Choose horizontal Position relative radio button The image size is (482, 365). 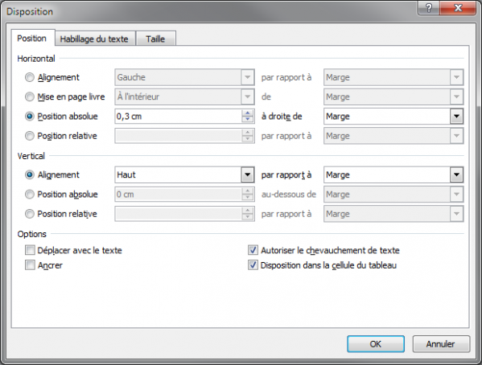(x=30, y=136)
